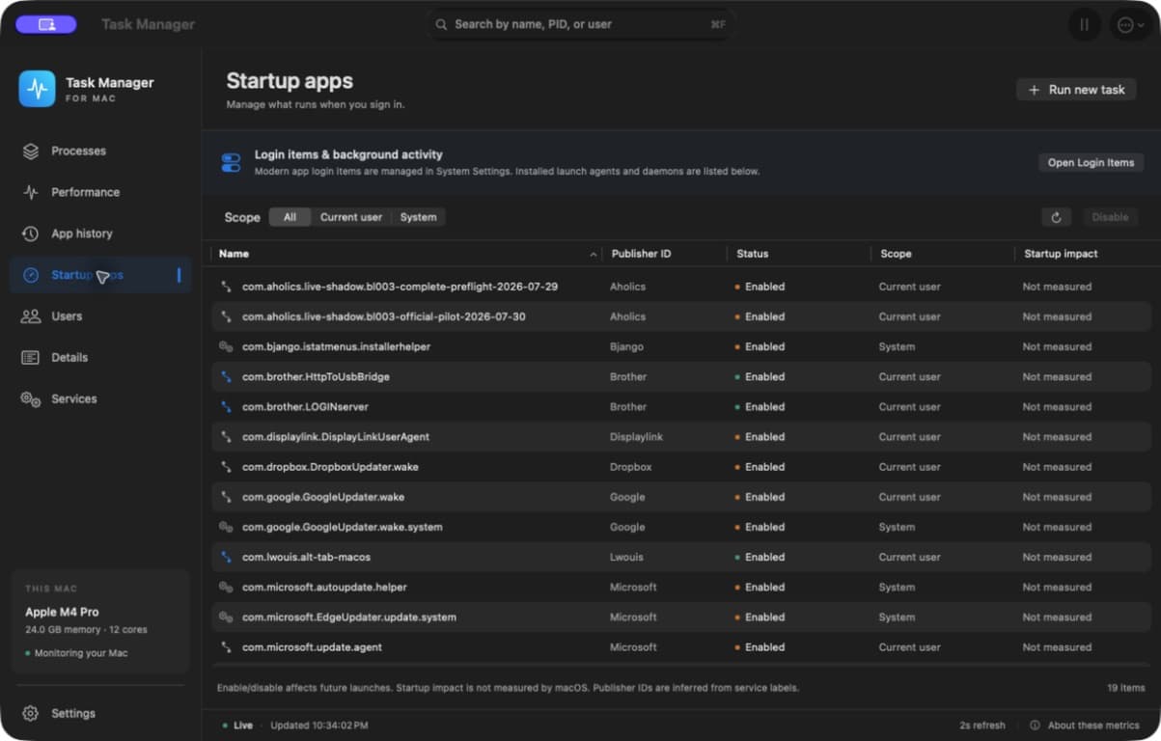
Task: Click the Task Manager heartbeat app logo
Action: (37, 89)
